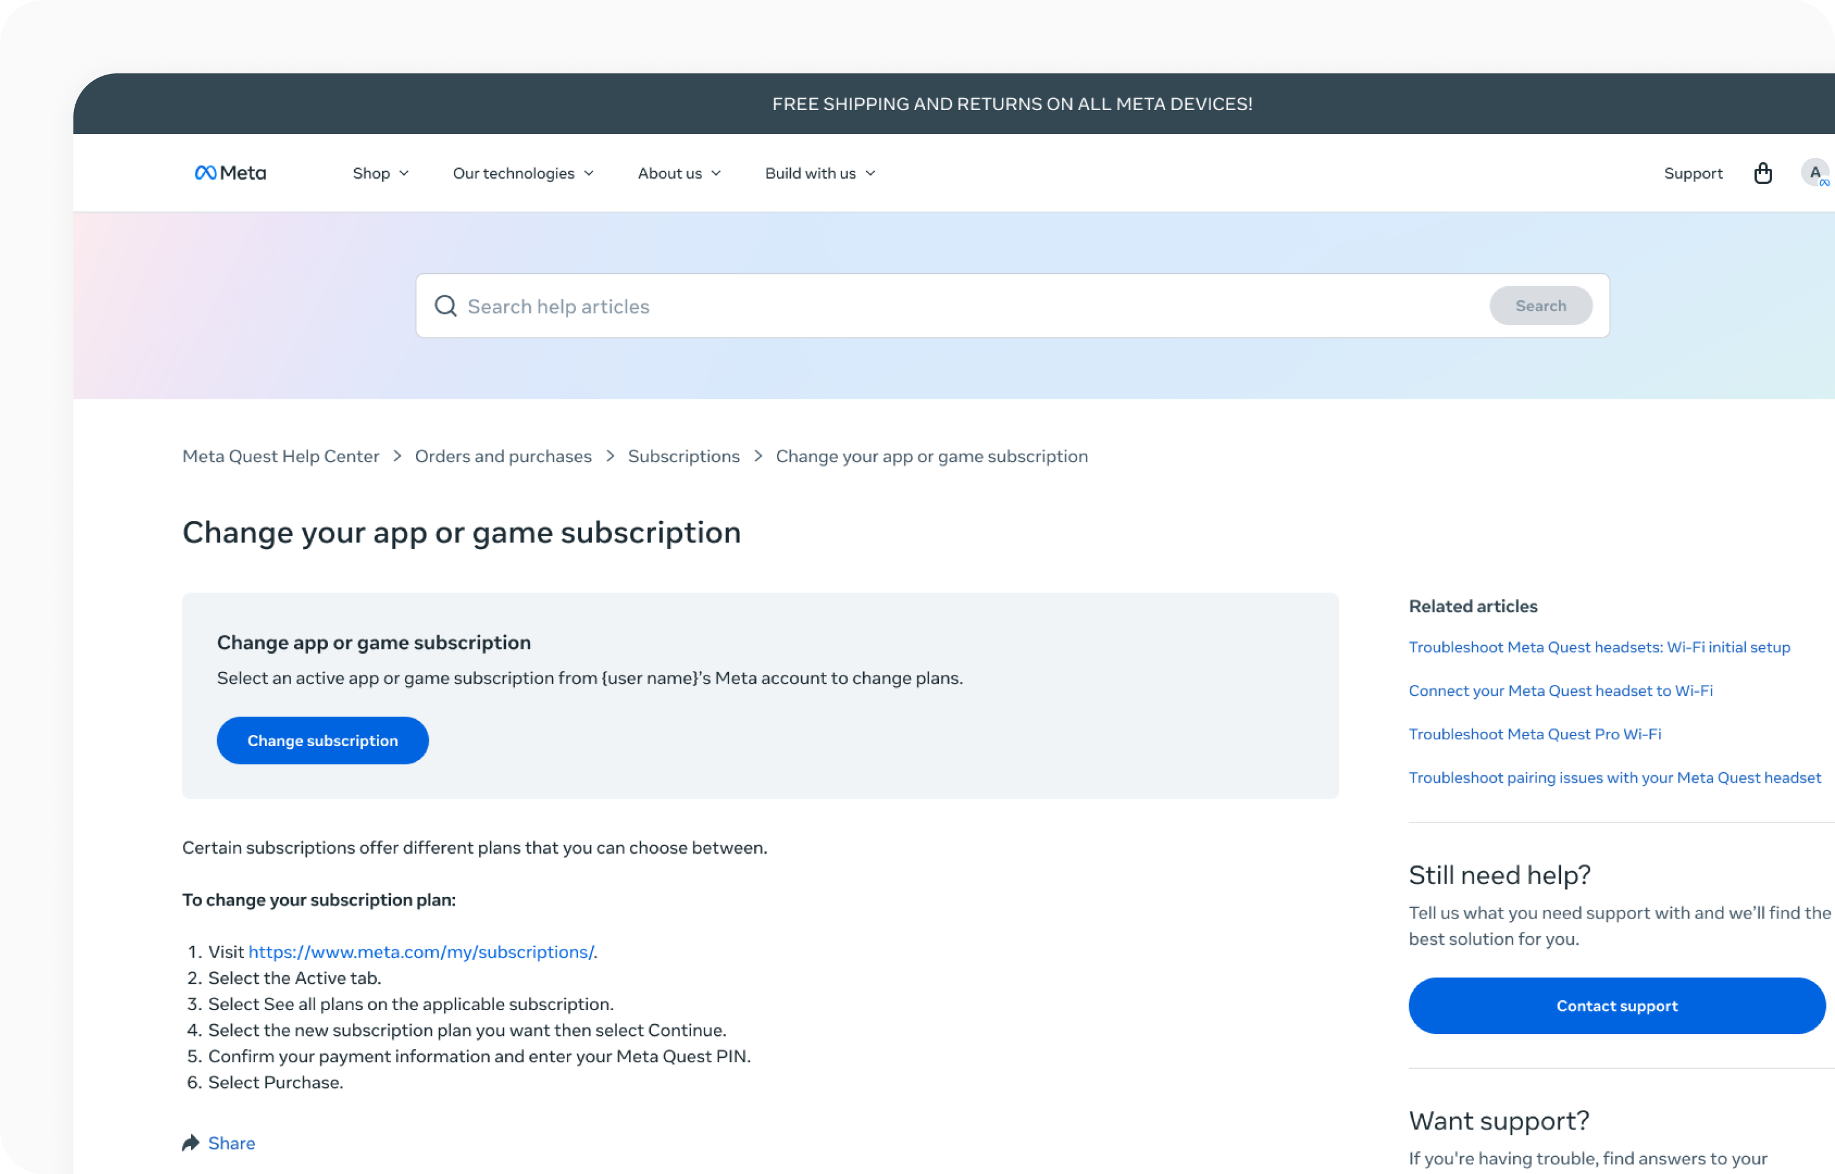This screenshot has height=1174, width=1835.
Task: Click the Subscriptions breadcrumb link
Action: [683, 455]
